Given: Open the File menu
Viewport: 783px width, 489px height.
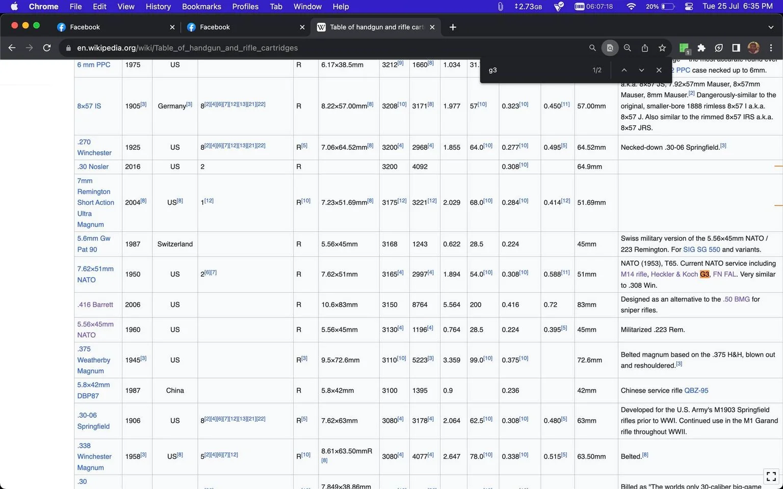Looking at the screenshot, I should click(75, 7).
